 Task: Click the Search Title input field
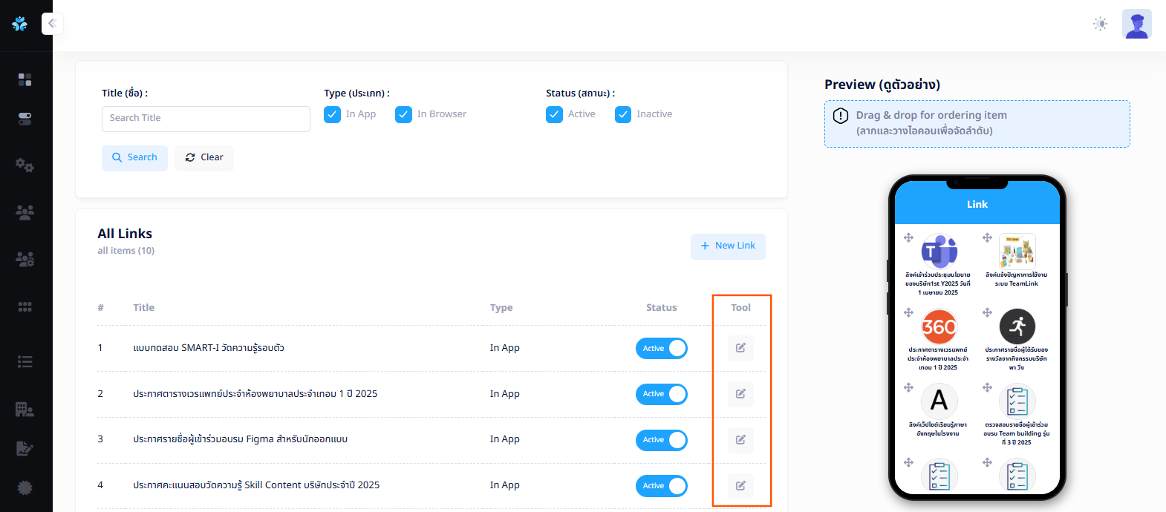(206, 119)
